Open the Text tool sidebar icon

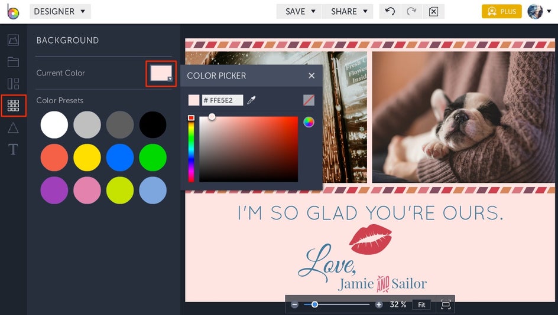click(13, 149)
